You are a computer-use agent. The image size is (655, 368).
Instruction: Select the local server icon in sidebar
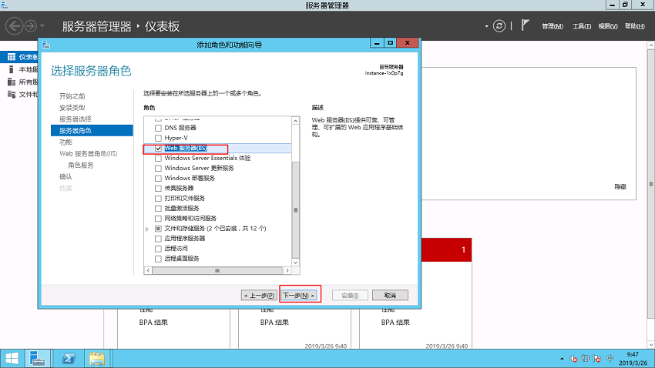(12, 69)
